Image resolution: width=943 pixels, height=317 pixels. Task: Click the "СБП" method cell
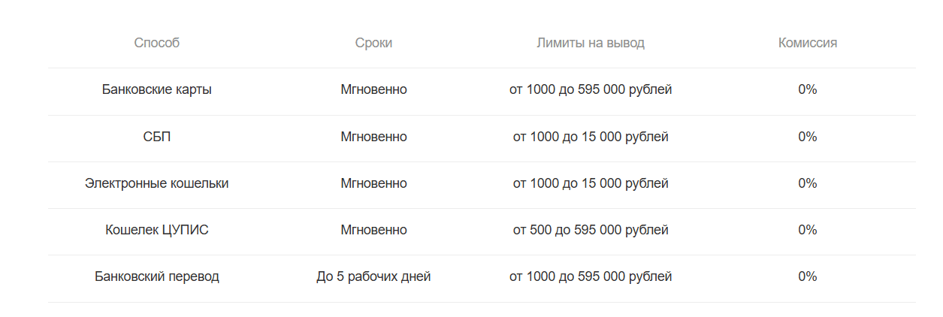[157, 137]
